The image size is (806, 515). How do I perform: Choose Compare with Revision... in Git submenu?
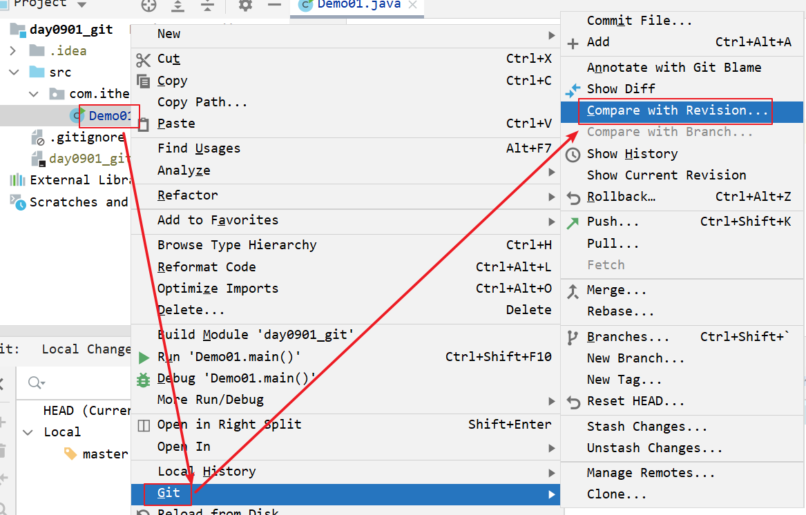677,110
